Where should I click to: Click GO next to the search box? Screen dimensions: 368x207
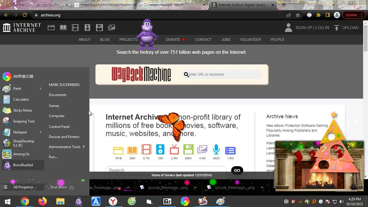click(x=237, y=170)
